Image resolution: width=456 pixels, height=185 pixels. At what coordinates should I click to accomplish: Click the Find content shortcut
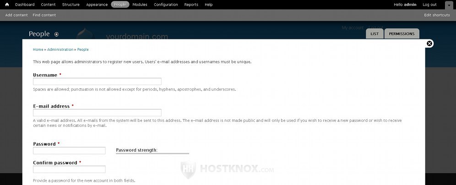(44, 15)
